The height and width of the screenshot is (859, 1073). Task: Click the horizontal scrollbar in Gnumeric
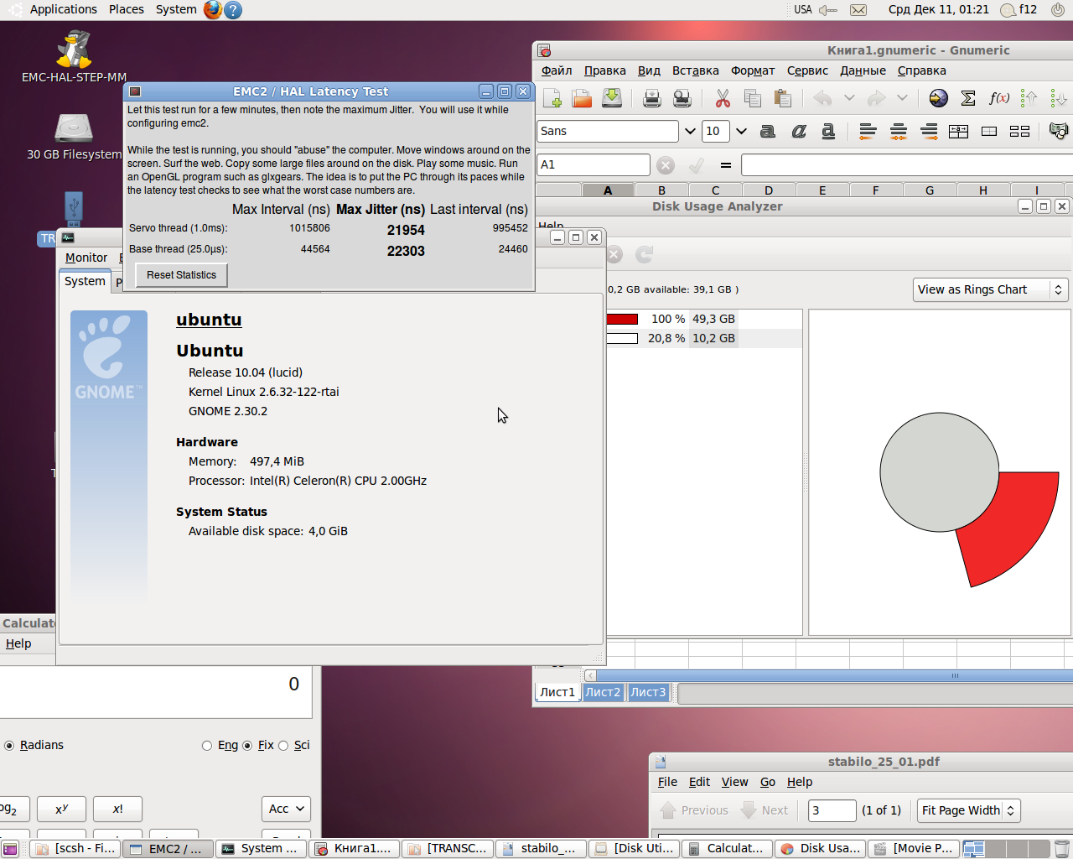834,675
